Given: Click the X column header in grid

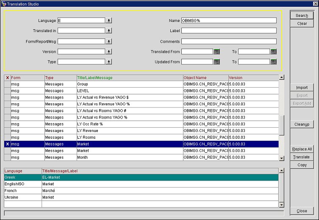Looking at the screenshot, I should (x=7, y=78).
